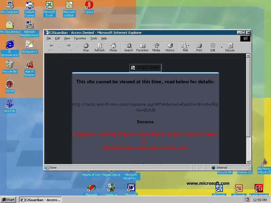271x203 pixels.
Task: Click the E2Guardian taskbar button
Action: coord(40,200)
